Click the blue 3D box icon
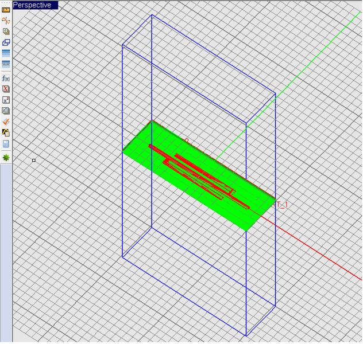This screenshot has width=363, height=344. tap(6, 42)
